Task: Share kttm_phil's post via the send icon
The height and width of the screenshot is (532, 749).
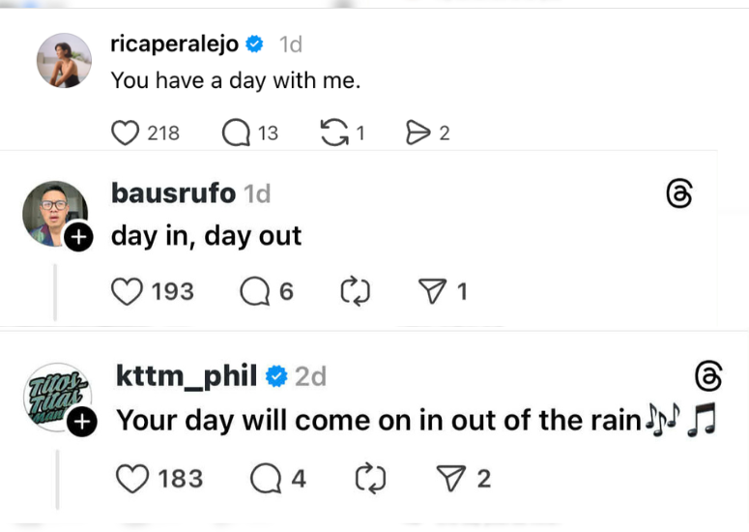Action: [x=451, y=478]
